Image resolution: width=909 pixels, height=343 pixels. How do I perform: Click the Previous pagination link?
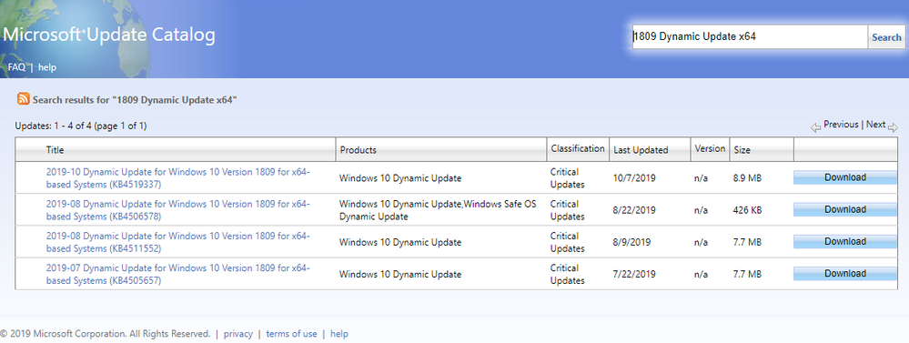(x=841, y=124)
